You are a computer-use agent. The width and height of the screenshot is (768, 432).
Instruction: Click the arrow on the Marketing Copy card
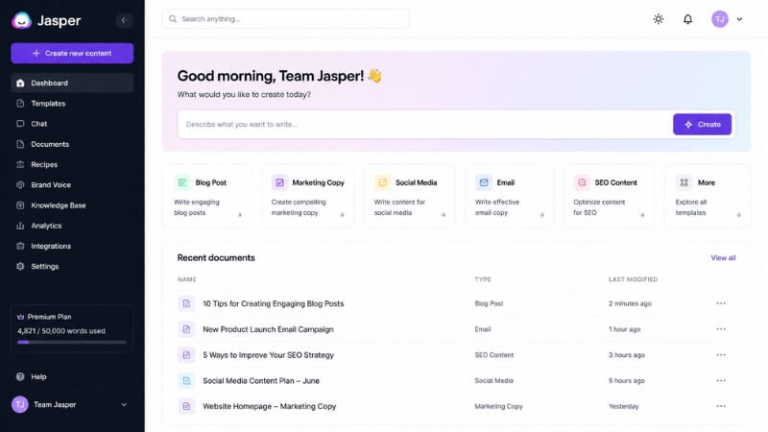tap(342, 214)
